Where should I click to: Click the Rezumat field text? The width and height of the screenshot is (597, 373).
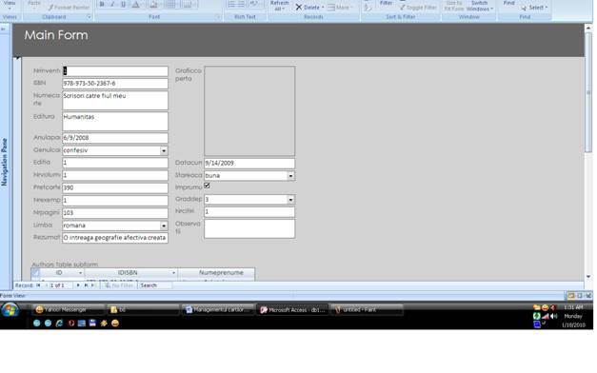pyautogui.click(x=115, y=238)
